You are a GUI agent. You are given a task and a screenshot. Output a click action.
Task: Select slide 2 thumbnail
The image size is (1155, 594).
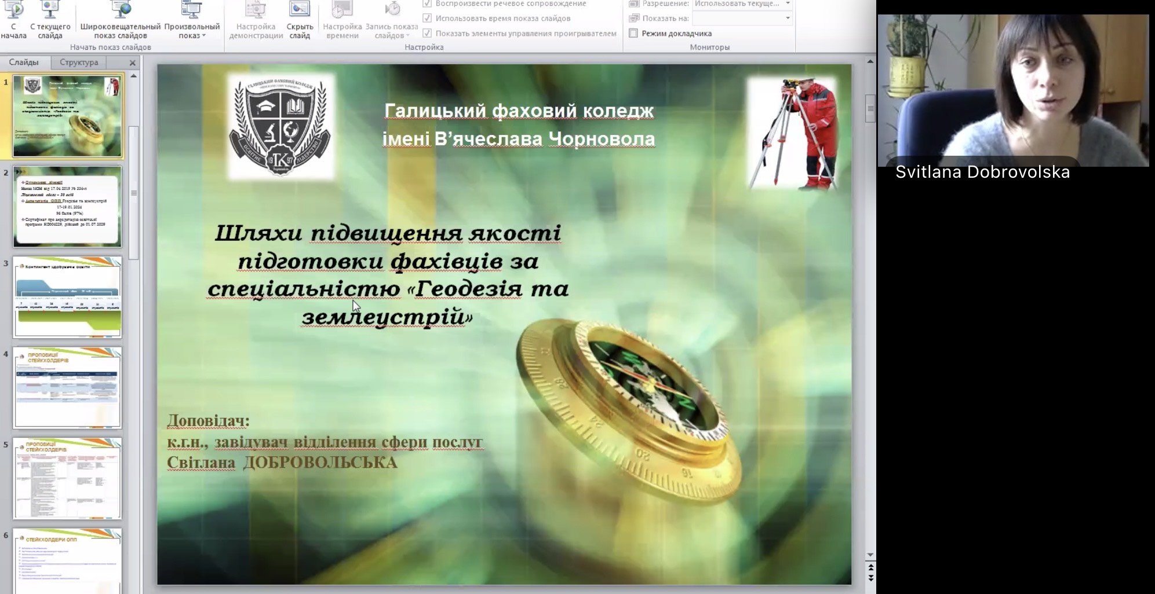pos(67,207)
